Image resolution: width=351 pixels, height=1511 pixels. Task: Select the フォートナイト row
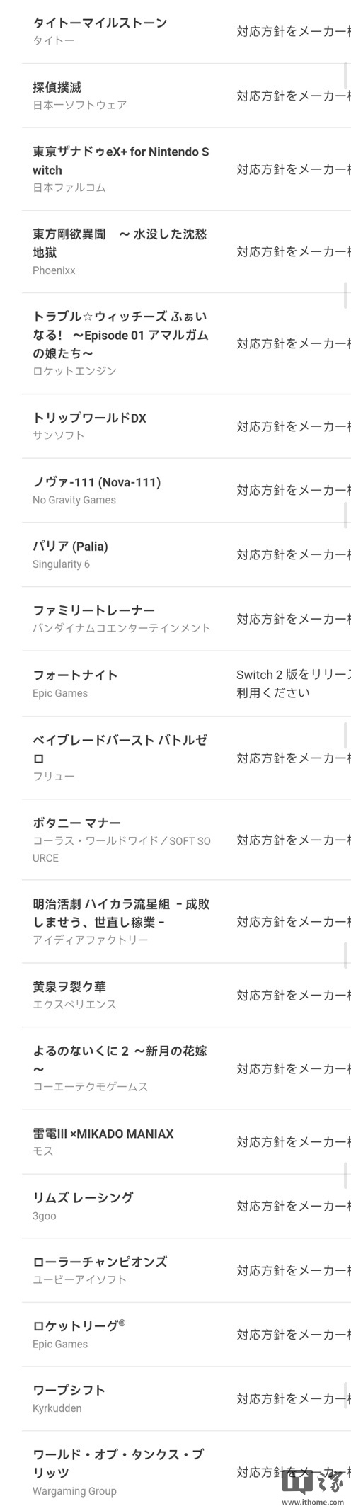pyautogui.click(x=186, y=683)
